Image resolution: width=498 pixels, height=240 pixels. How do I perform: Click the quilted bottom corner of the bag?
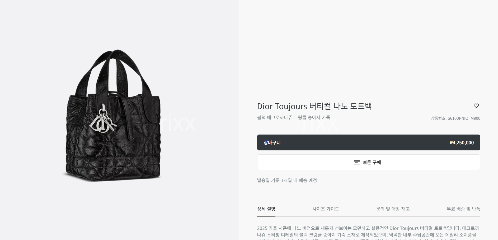[74, 169]
